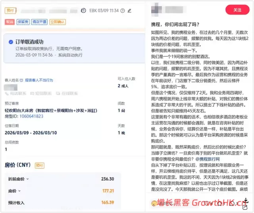Viewport: 254px width, 213px height.
Task: Click the 预付 badge beside 房价 (CNY)
Action: click(40, 165)
